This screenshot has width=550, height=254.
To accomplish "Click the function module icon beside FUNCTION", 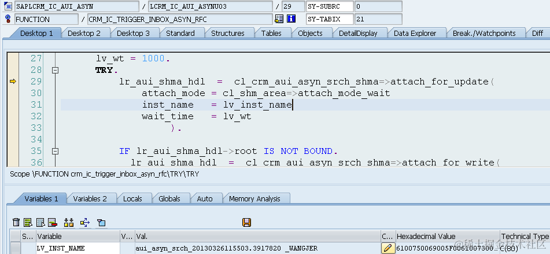I will click(8, 19).
